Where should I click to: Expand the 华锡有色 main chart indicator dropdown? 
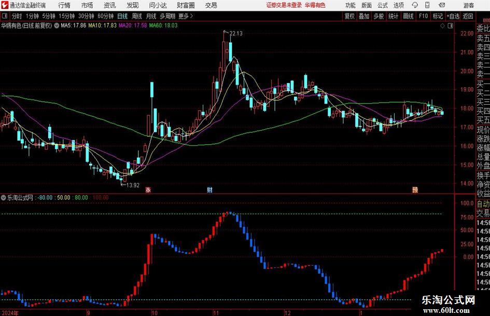point(57,25)
